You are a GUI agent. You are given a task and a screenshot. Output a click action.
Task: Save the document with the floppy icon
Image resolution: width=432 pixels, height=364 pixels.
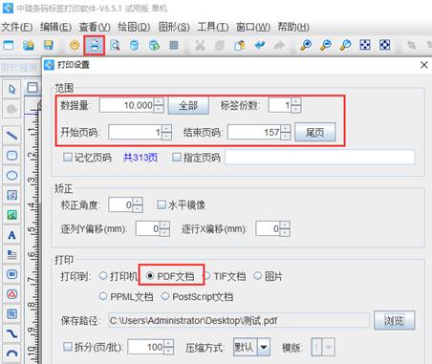point(49,45)
